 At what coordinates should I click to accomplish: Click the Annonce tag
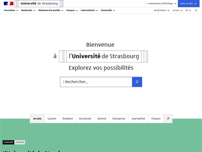click(x=20, y=142)
